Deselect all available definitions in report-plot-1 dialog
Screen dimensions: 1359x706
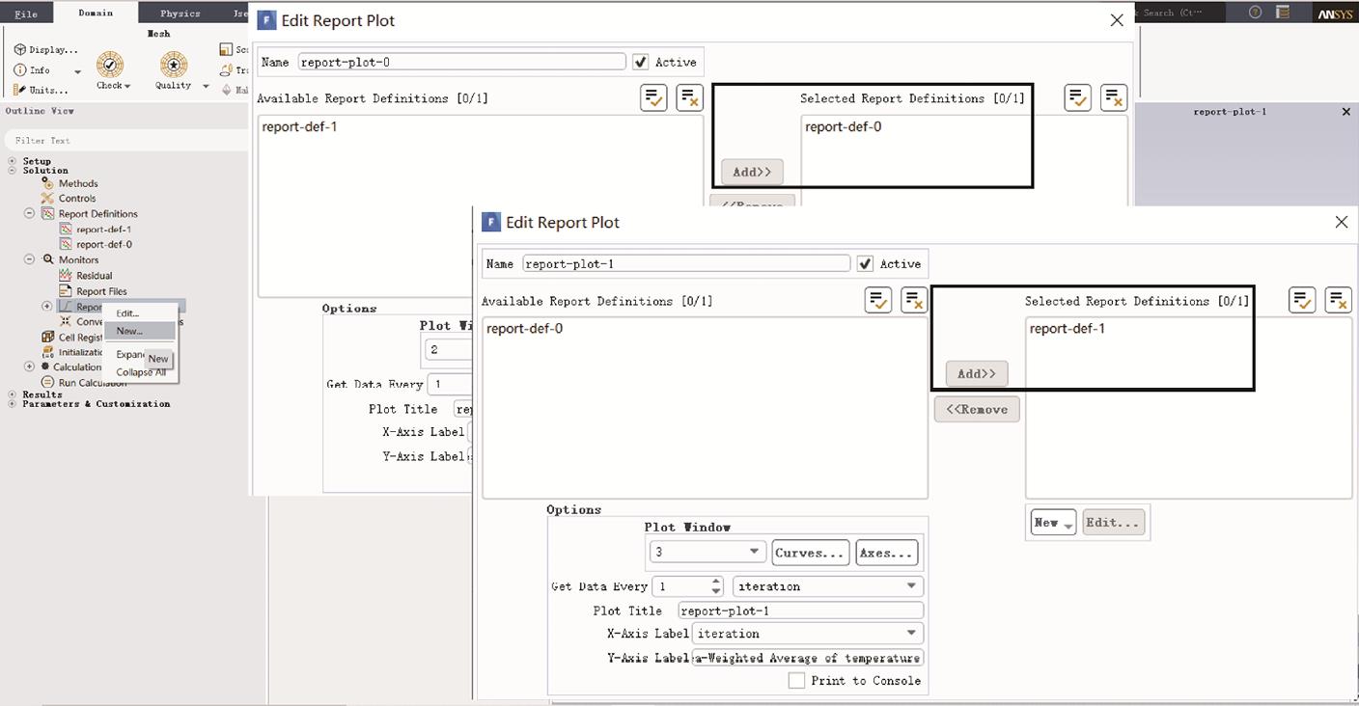[x=914, y=300]
